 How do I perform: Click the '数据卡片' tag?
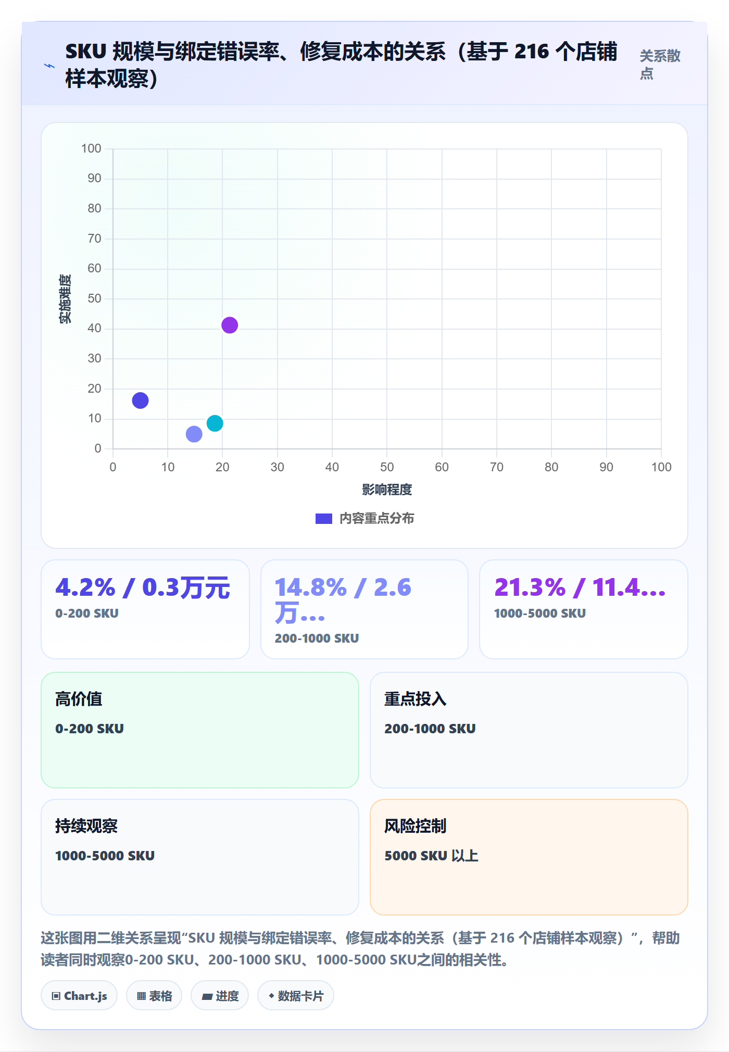pyautogui.click(x=296, y=996)
